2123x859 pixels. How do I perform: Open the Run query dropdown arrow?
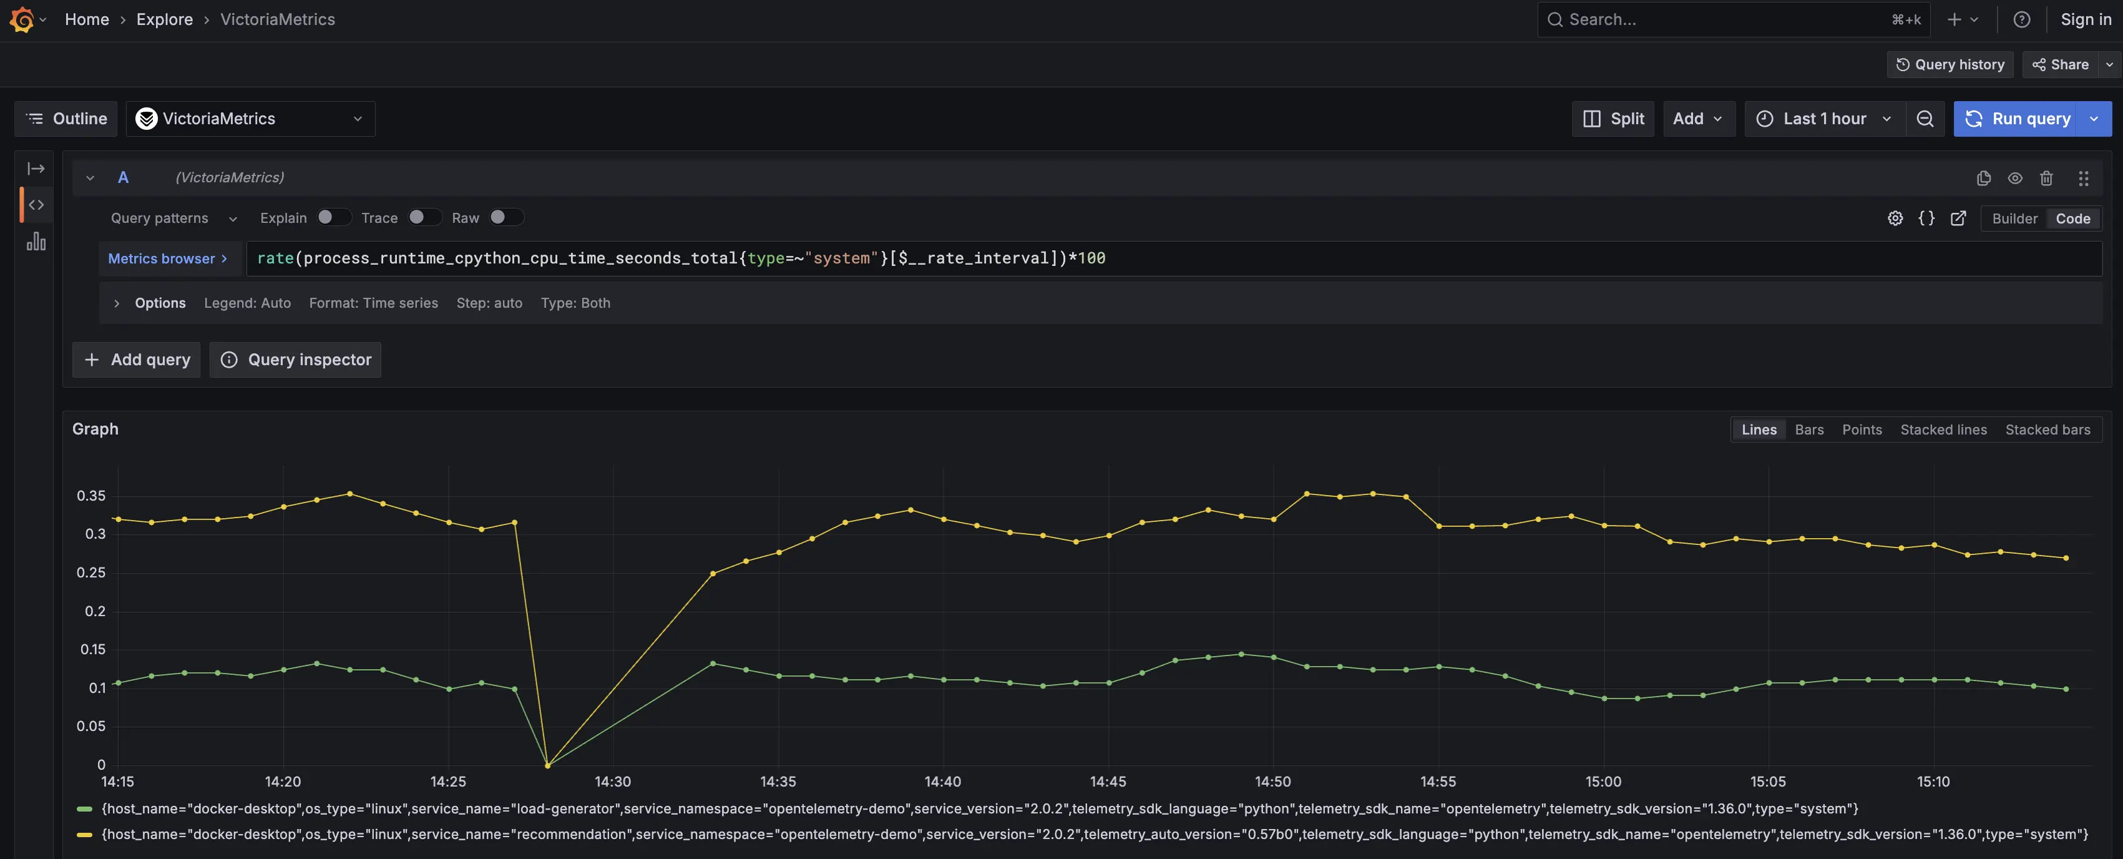(x=2094, y=119)
